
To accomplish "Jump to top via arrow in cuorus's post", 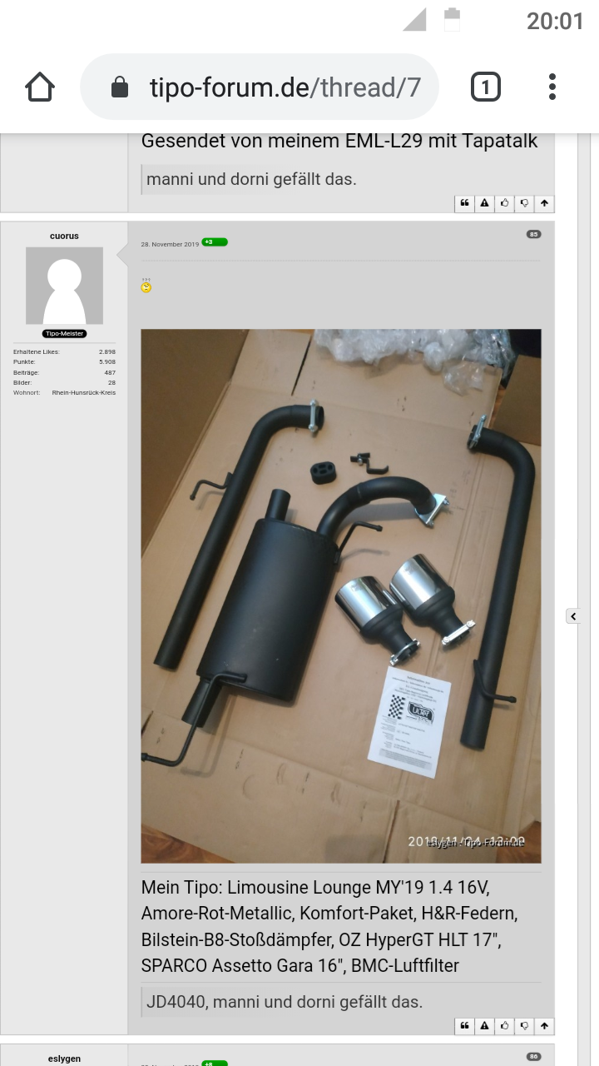I will 544,1026.
